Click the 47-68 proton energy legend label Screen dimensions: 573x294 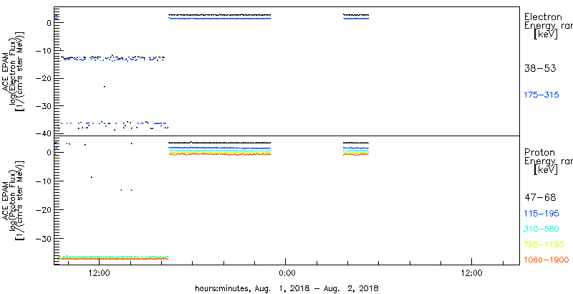click(540, 198)
